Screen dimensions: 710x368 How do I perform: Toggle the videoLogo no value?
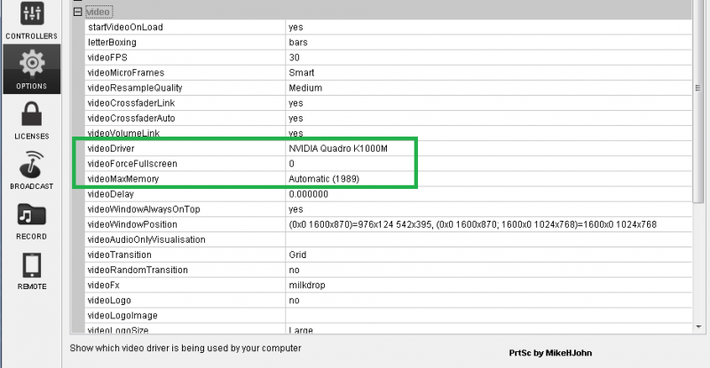295,300
